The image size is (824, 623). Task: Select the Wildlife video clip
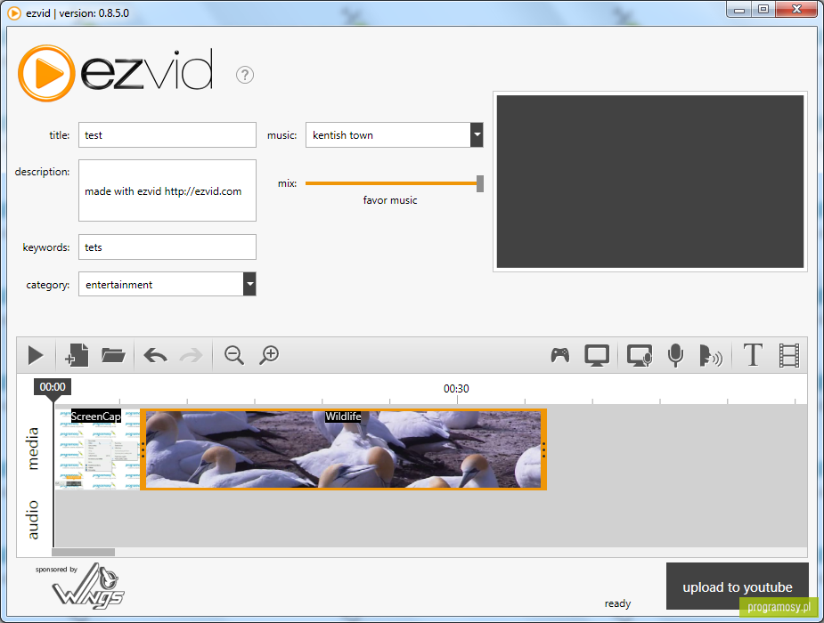coord(343,449)
